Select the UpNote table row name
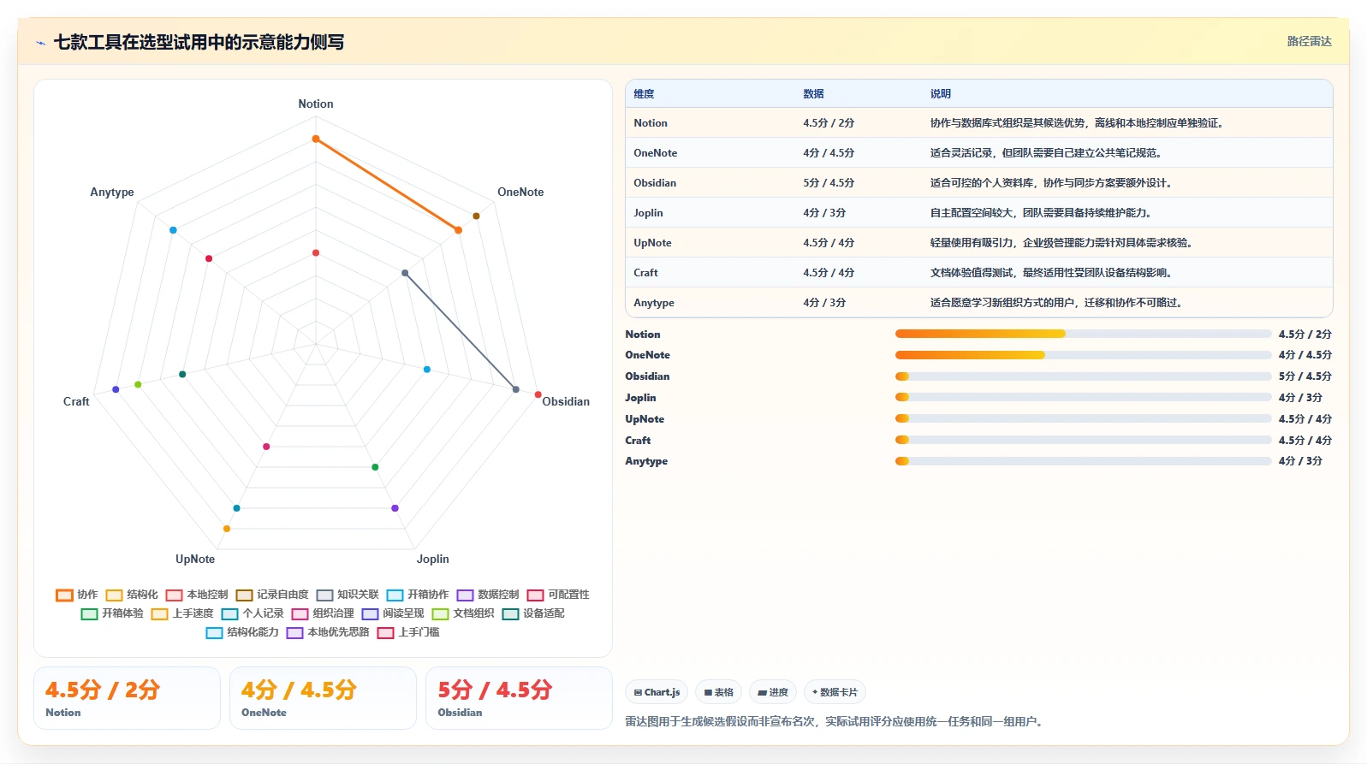 point(652,243)
